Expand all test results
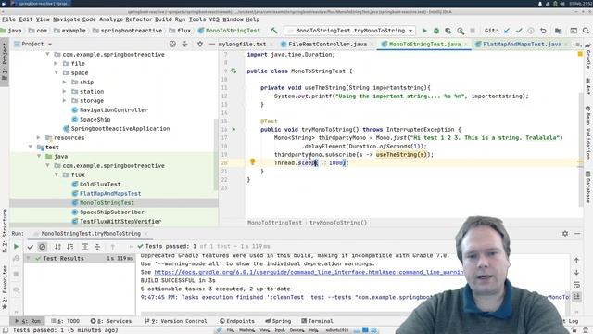The height and width of the screenshot is (334, 593). coord(85,247)
